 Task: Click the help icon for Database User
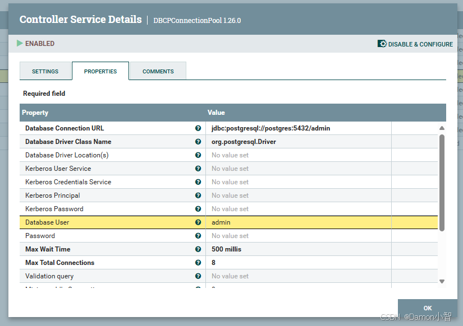click(x=198, y=222)
